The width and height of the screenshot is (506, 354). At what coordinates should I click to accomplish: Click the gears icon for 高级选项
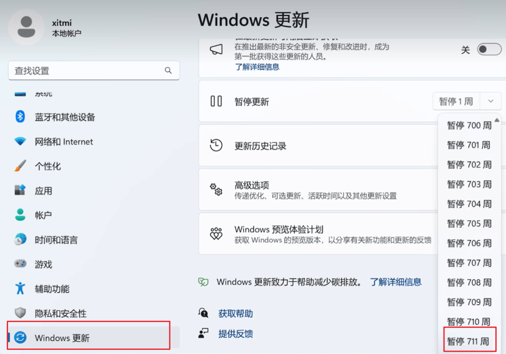(216, 190)
